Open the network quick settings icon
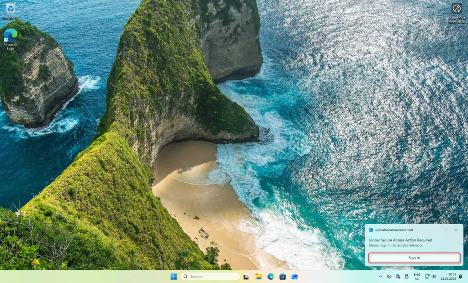The image size is (468, 283). pos(427,277)
